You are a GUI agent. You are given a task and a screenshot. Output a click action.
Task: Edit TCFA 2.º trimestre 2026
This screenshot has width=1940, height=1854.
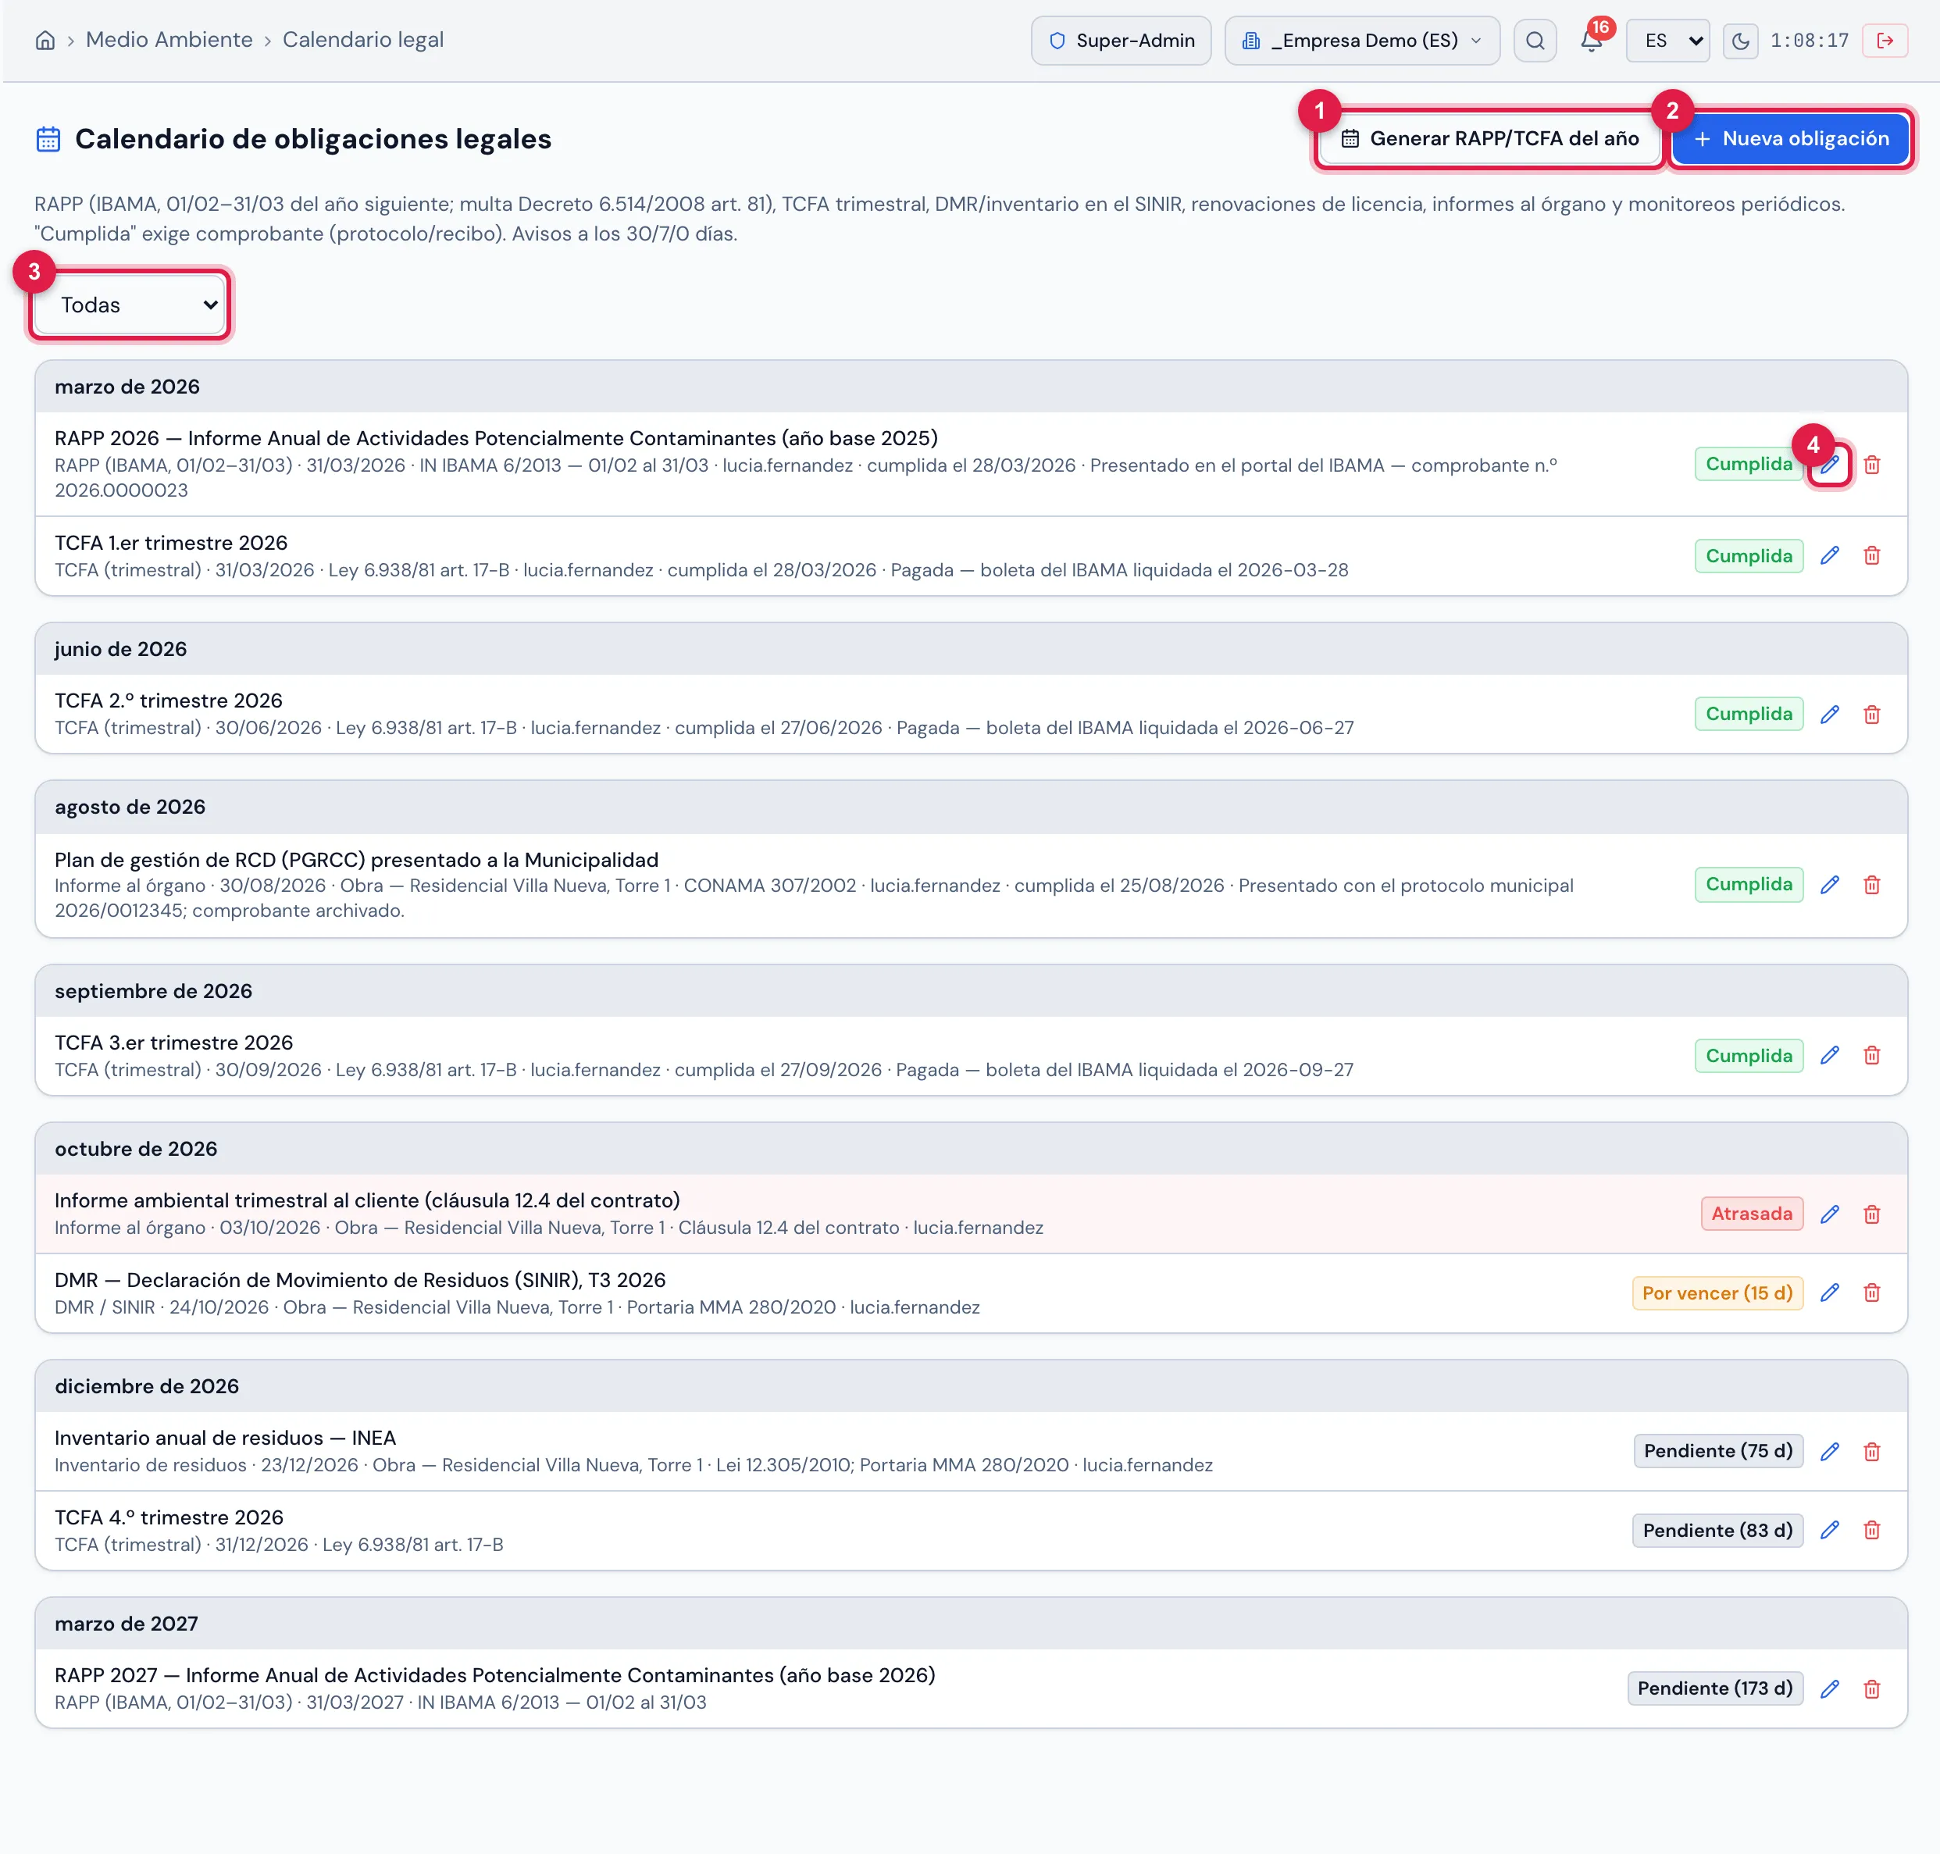1829,714
